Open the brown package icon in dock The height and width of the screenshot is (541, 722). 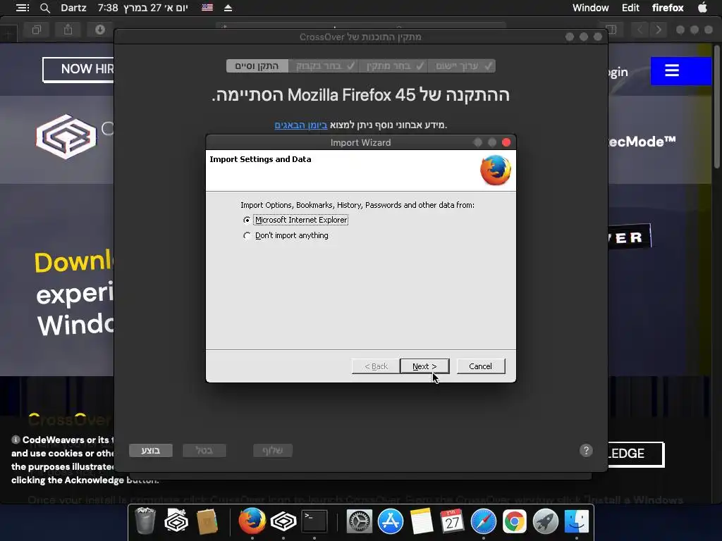pyautogui.click(x=207, y=521)
